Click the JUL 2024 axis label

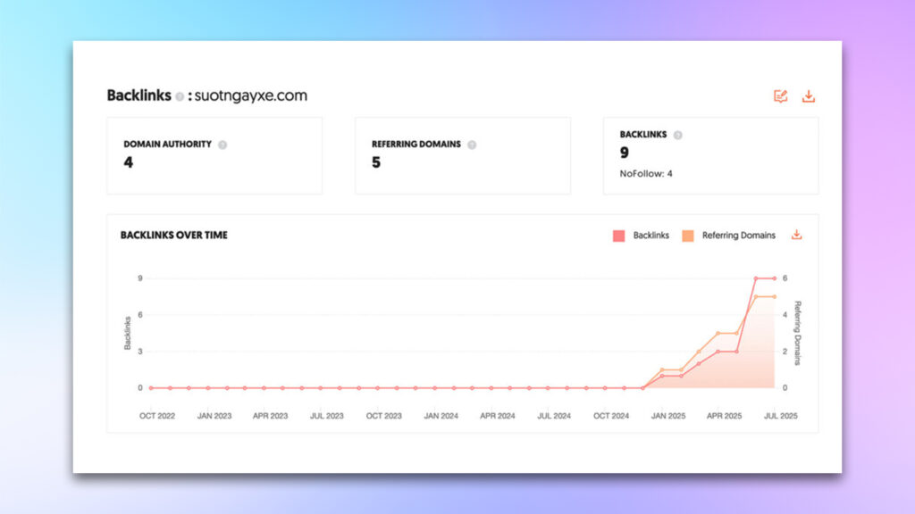tap(554, 416)
